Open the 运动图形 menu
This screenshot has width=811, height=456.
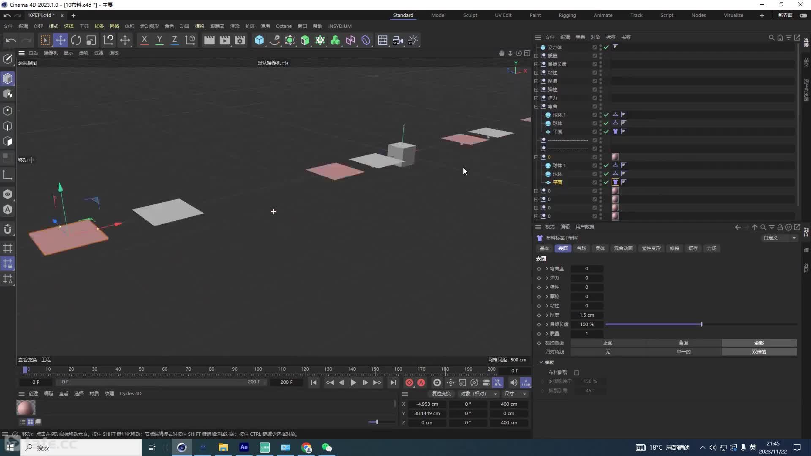[x=150, y=26]
